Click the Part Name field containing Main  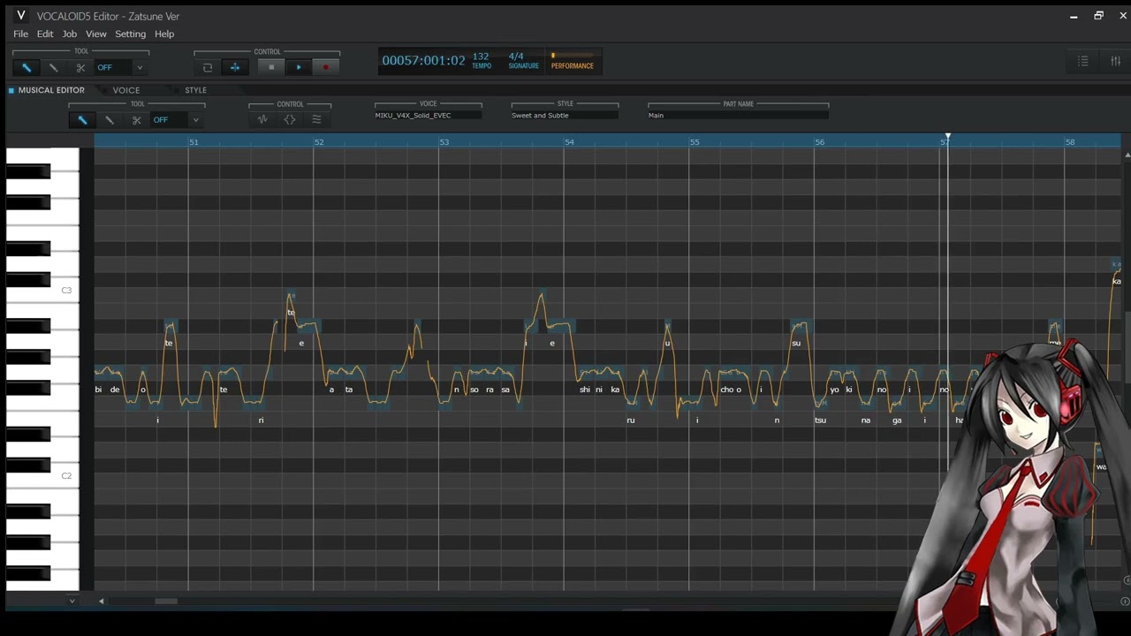pos(738,116)
